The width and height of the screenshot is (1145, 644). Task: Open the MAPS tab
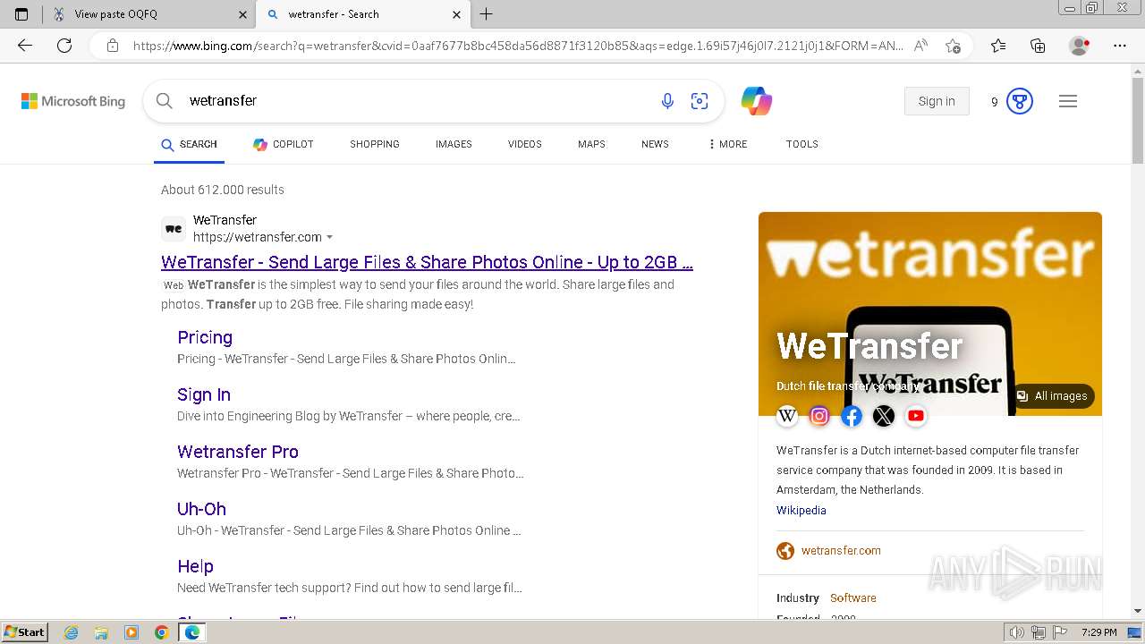(591, 144)
